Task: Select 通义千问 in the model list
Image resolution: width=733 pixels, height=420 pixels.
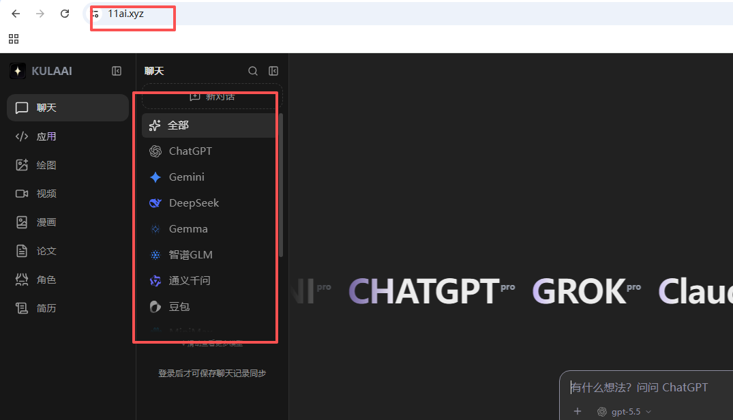Action: pyautogui.click(x=210, y=281)
